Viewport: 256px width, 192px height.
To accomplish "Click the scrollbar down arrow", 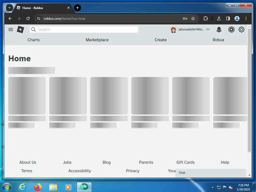I will tap(249, 175).
